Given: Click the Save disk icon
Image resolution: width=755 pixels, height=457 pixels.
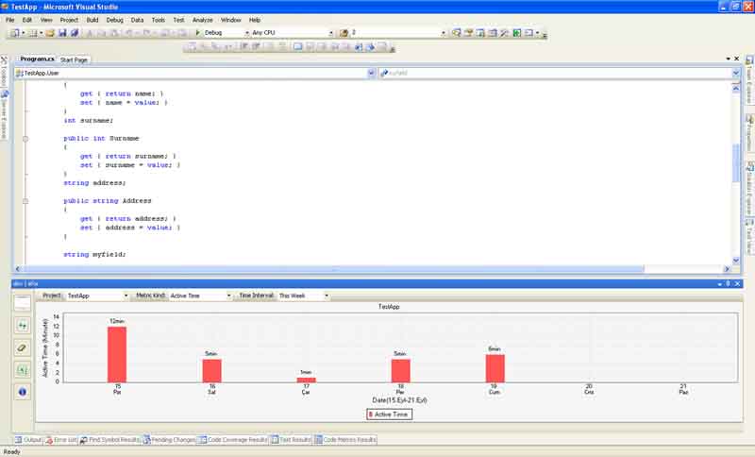Looking at the screenshot, I should [62, 33].
